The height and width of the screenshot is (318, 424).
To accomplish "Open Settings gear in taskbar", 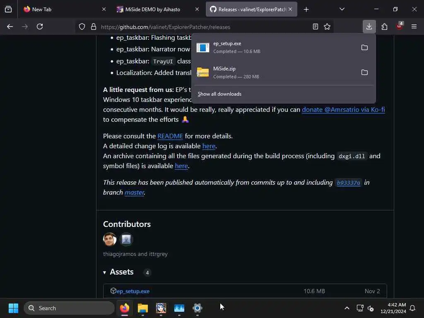I will [198, 308].
